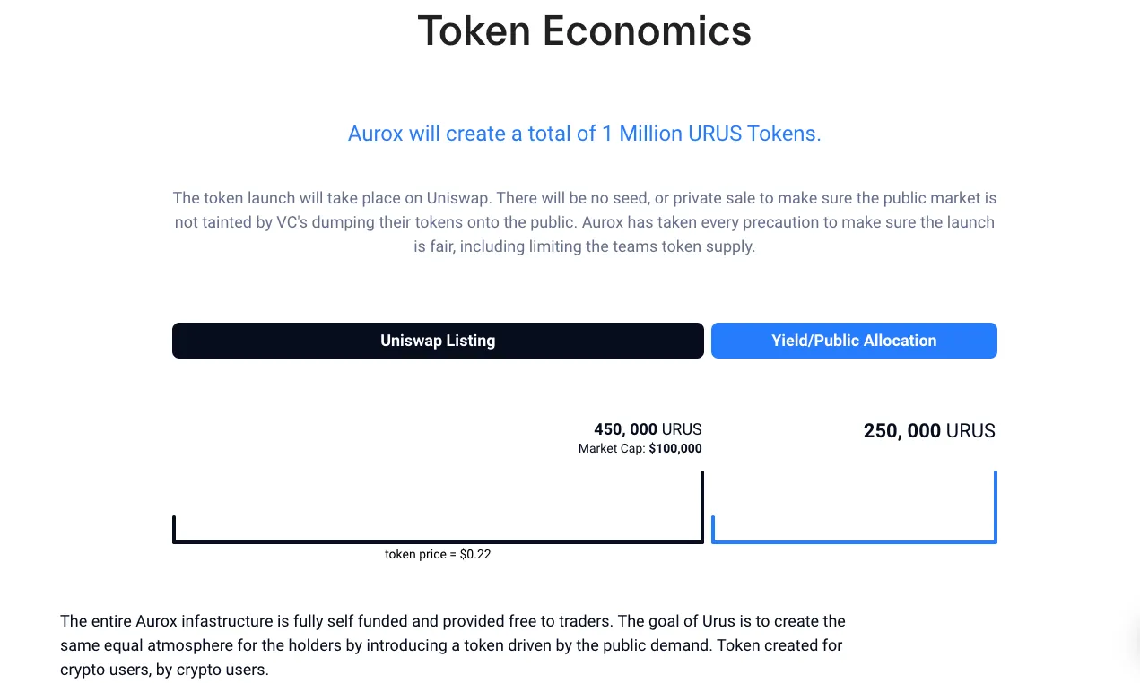Screen dimensions: 1140x683
Task: Click the sentence starting 'The entire Aurox infastructure'
Action: tap(453, 621)
